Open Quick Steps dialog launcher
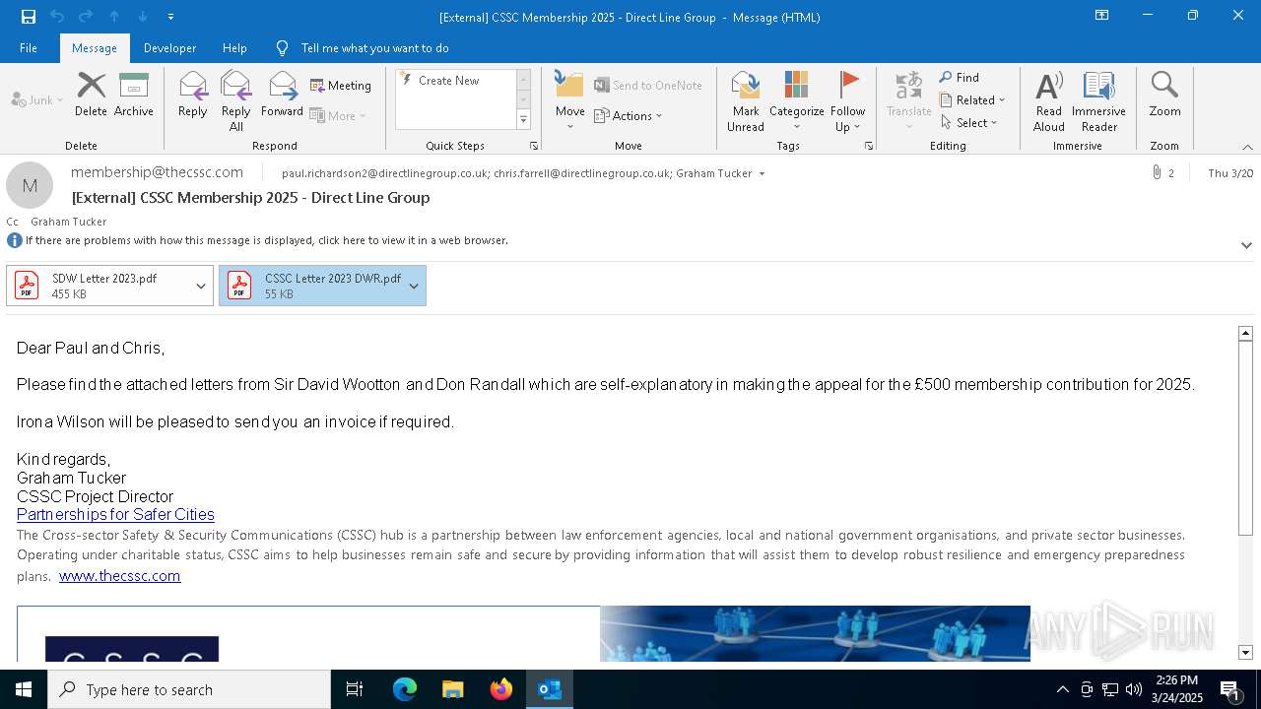Screen dimensions: 1261x709 (x=534, y=146)
